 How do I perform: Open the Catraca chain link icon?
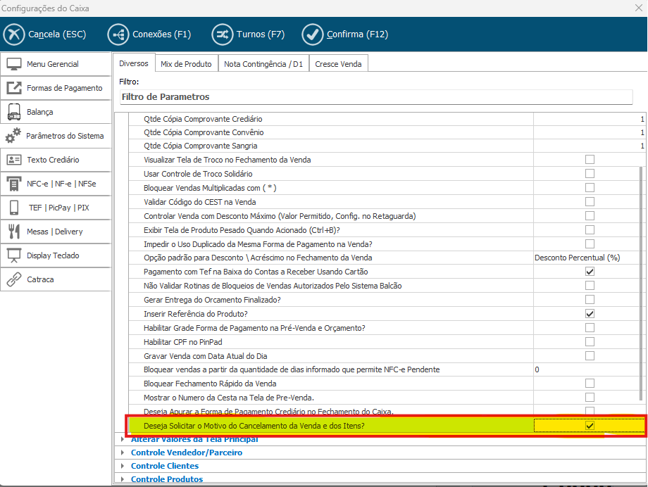click(14, 279)
